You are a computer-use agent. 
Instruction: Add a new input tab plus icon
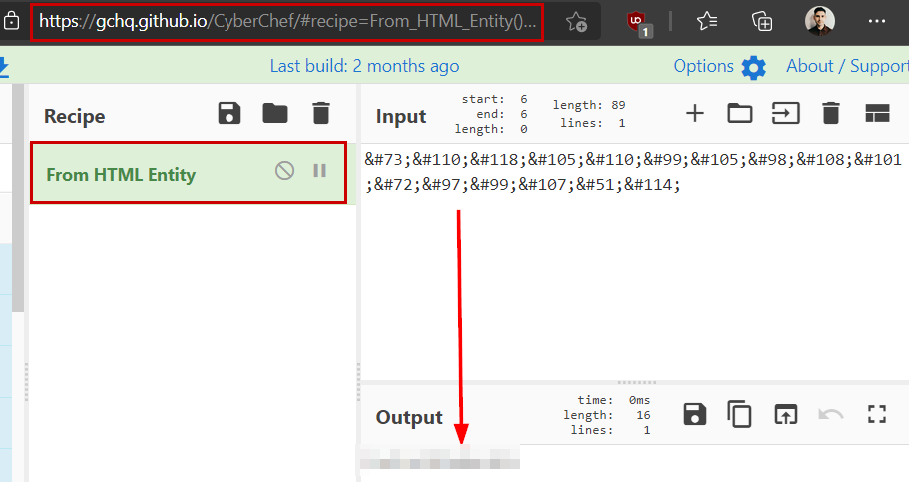[x=695, y=113]
